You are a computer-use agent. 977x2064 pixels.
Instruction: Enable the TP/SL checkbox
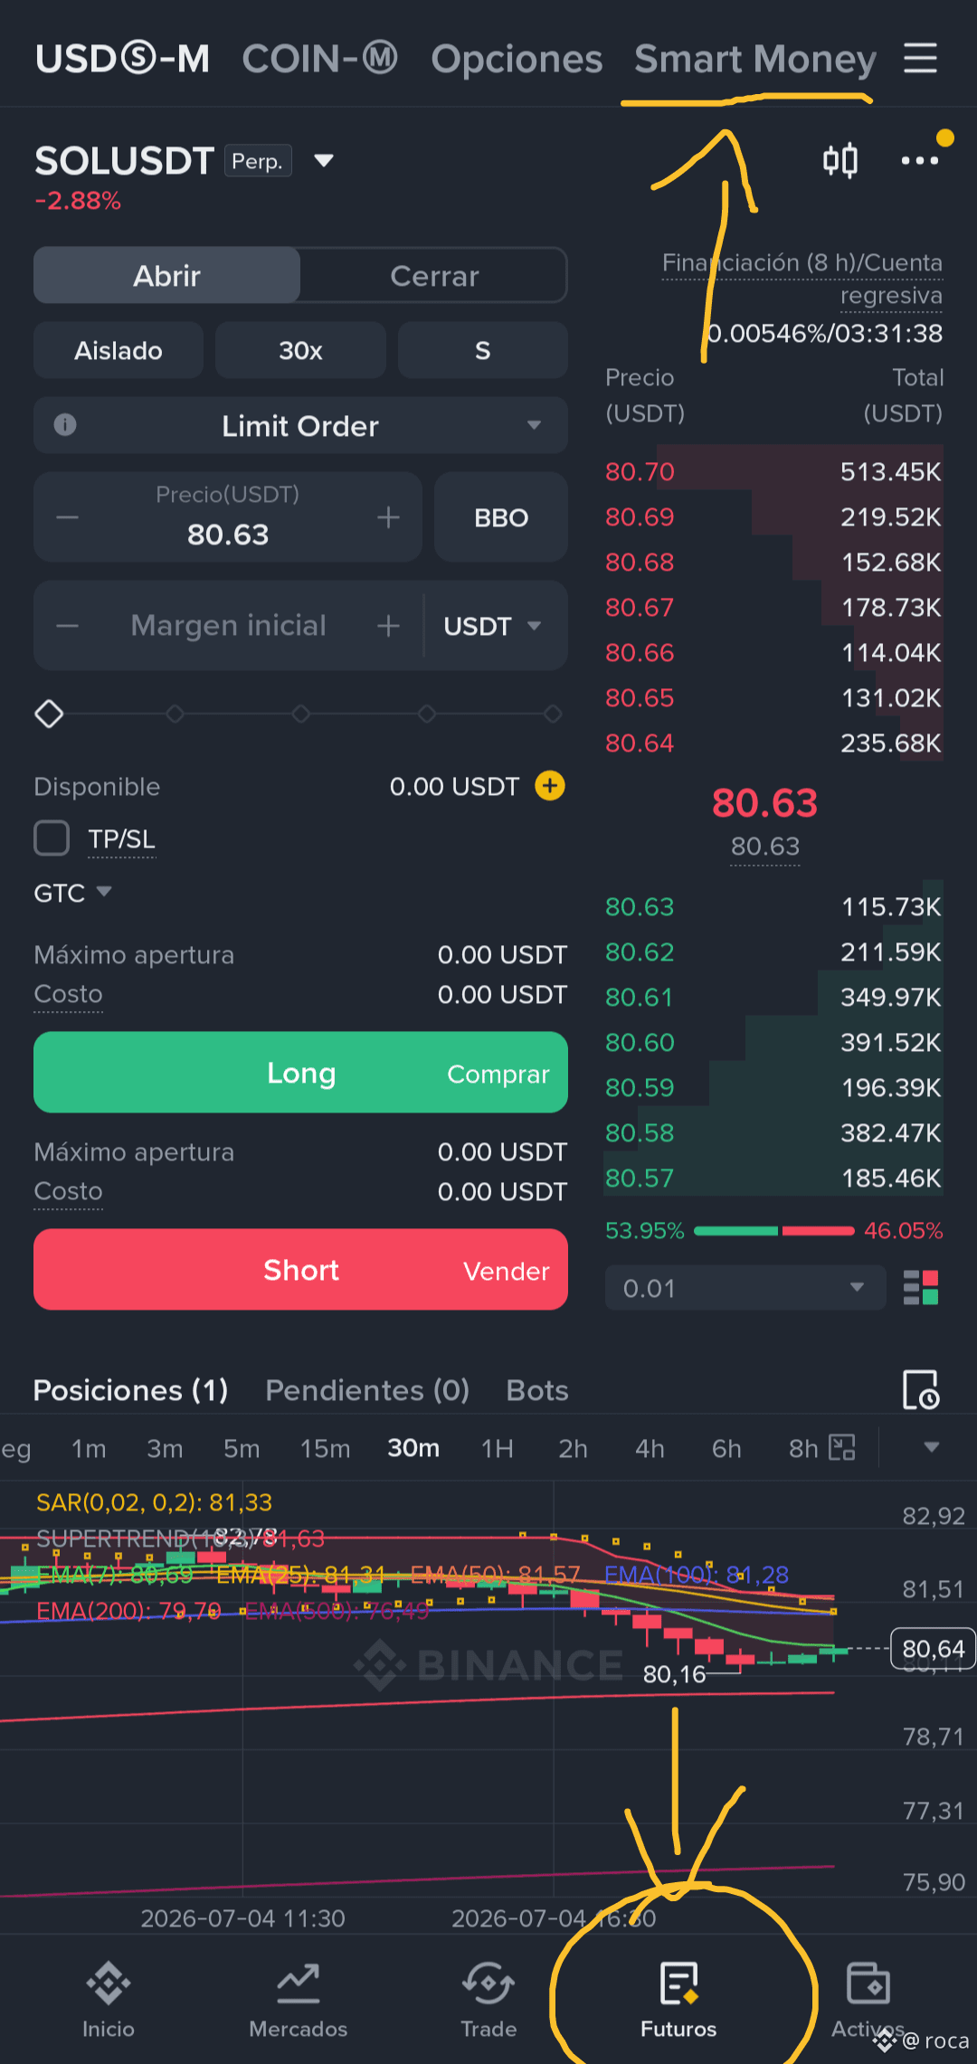pos(52,838)
